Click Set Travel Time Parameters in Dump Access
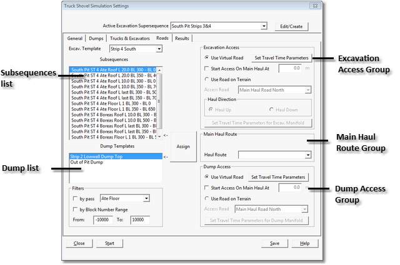This screenshot has width=400, height=265. pyautogui.click(x=278, y=177)
